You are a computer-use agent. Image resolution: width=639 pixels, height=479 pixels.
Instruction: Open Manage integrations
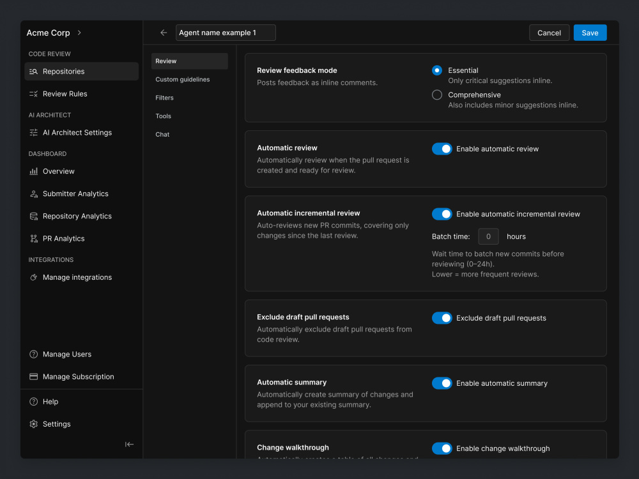tap(82, 277)
